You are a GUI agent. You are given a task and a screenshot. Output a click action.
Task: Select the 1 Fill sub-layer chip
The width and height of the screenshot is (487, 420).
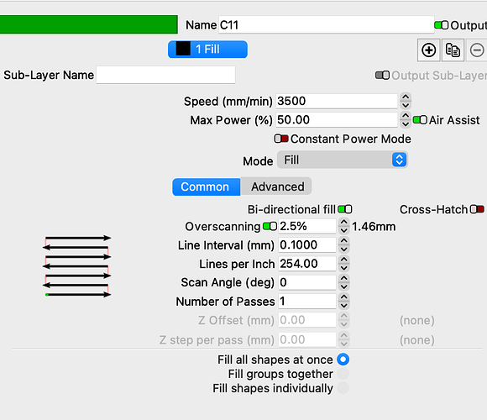coord(207,50)
